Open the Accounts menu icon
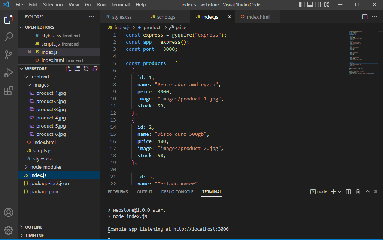 [9, 212]
